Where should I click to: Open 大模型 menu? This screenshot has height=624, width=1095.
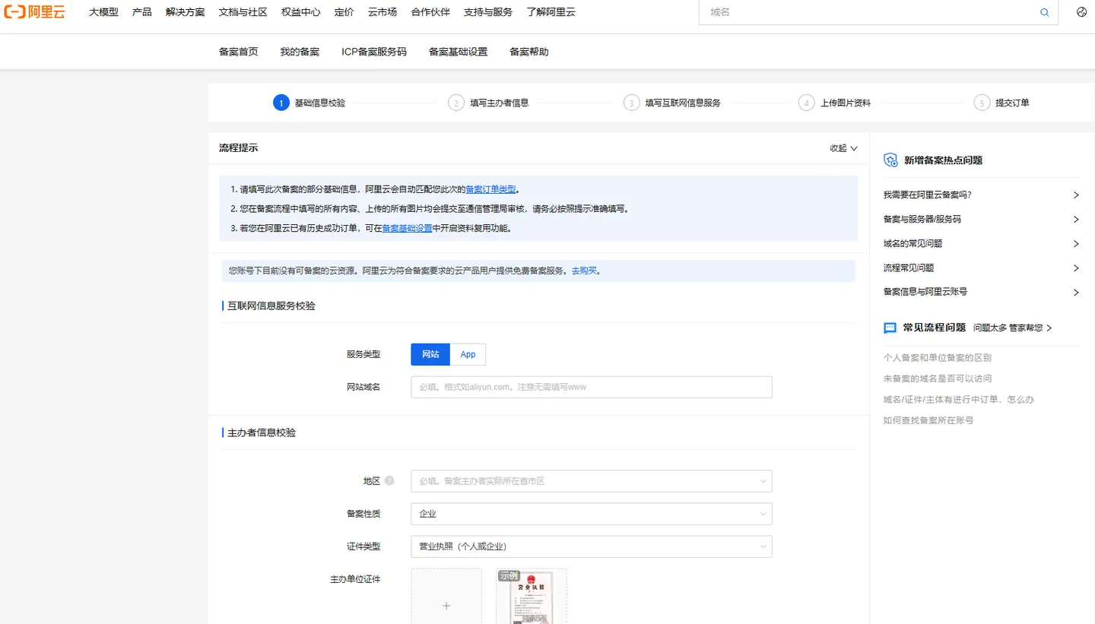(x=103, y=12)
